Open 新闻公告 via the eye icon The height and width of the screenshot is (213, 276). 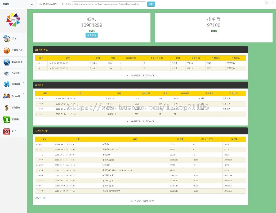tap(7, 73)
